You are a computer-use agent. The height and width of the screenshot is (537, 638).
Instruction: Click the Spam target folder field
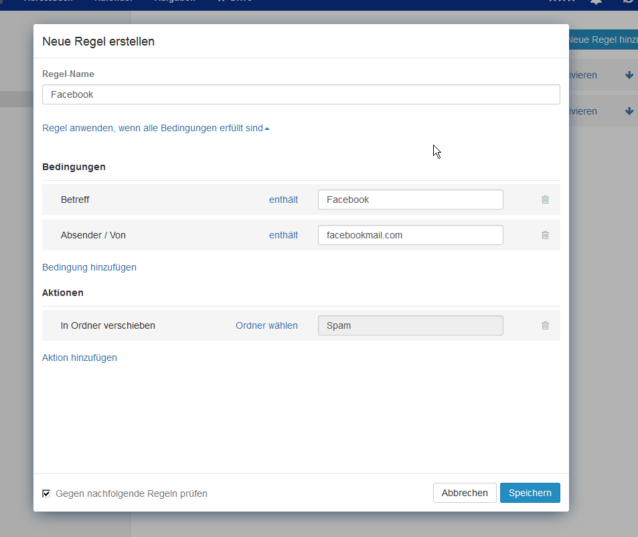(410, 325)
